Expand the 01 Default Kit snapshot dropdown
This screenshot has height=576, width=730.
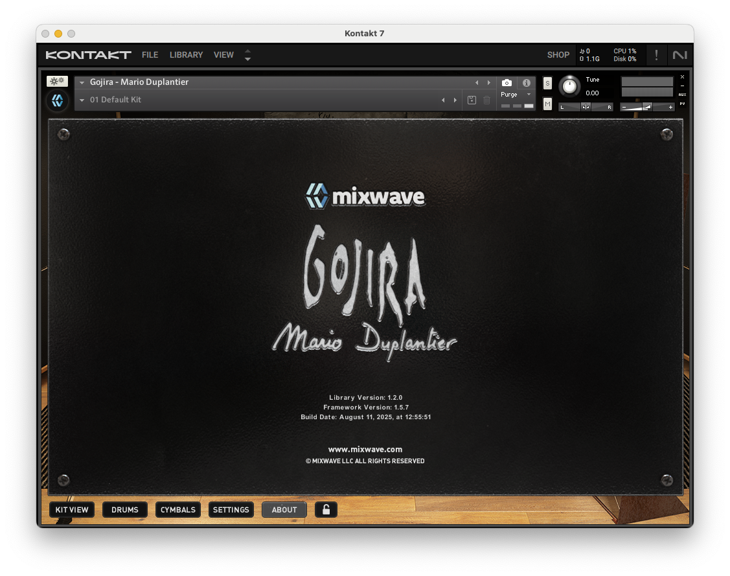coord(82,100)
